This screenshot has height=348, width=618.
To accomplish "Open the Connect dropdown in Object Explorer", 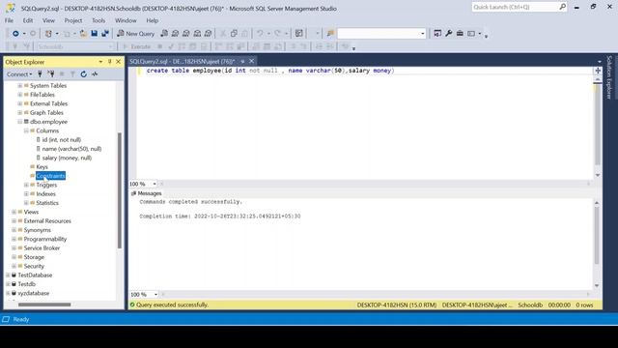I will (x=19, y=74).
